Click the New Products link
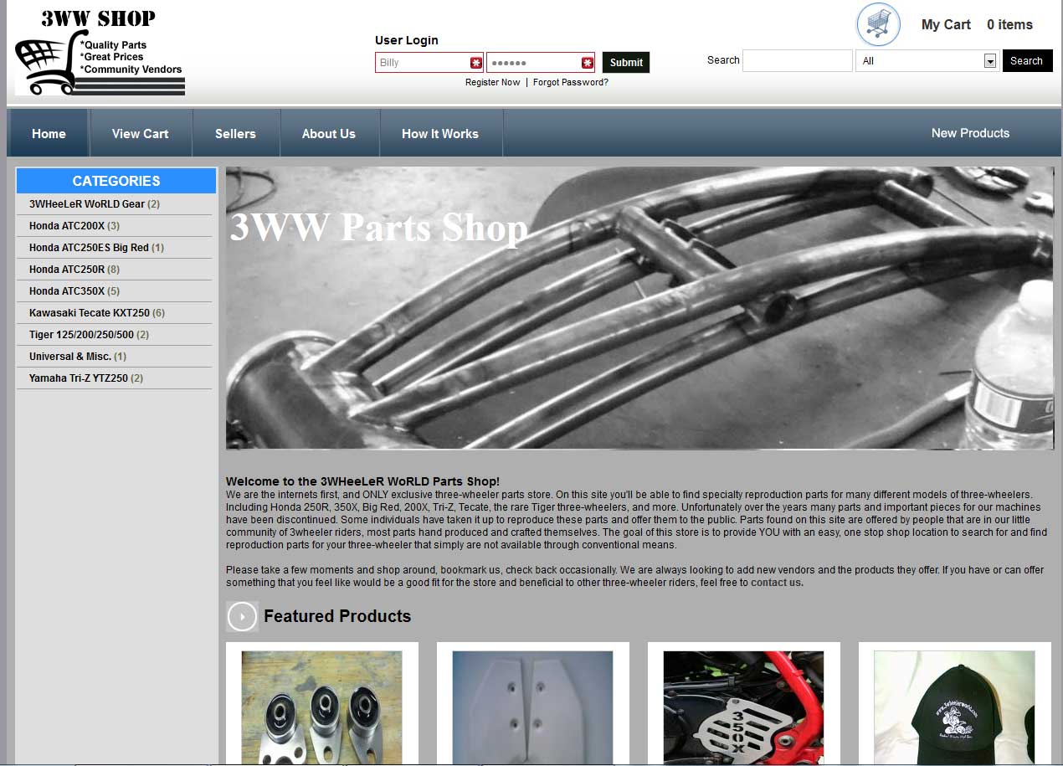The image size is (1063, 766). (x=970, y=133)
